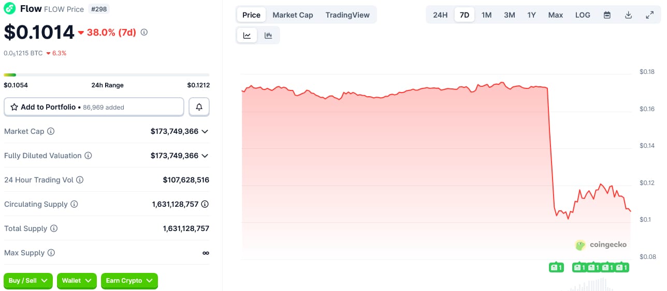Click the 24h Range progress bar

pyautogui.click(x=107, y=75)
